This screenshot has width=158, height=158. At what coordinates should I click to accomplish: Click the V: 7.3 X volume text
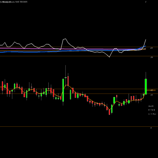152,110
